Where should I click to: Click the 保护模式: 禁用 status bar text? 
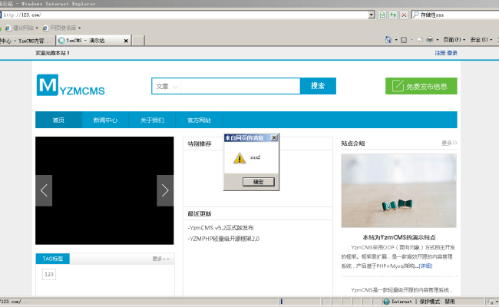[437, 302]
